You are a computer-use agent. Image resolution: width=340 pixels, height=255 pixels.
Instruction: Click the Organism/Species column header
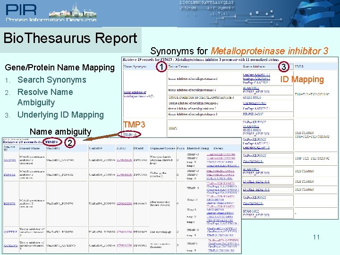click(162, 148)
